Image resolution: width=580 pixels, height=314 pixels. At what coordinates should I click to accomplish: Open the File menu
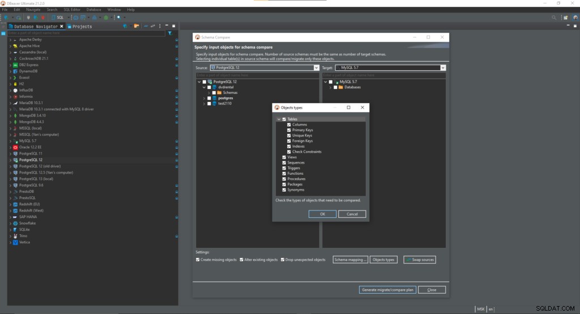pyautogui.click(x=5, y=10)
